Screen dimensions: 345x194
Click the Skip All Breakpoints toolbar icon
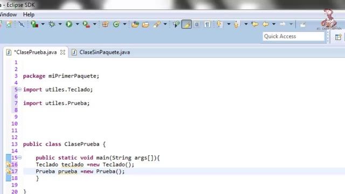[x=22, y=24]
